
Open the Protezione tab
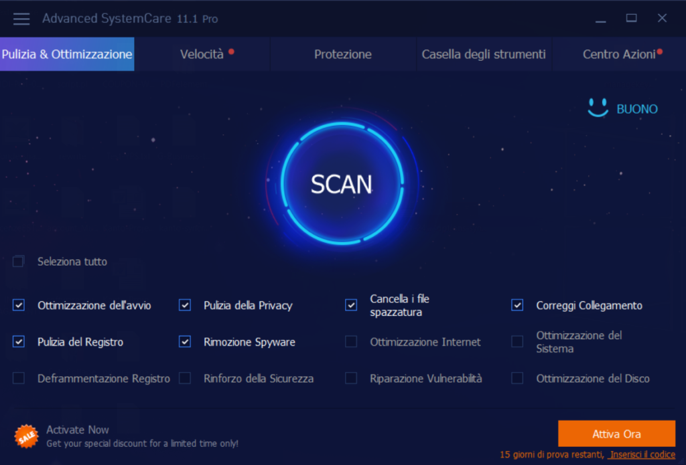tap(342, 54)
